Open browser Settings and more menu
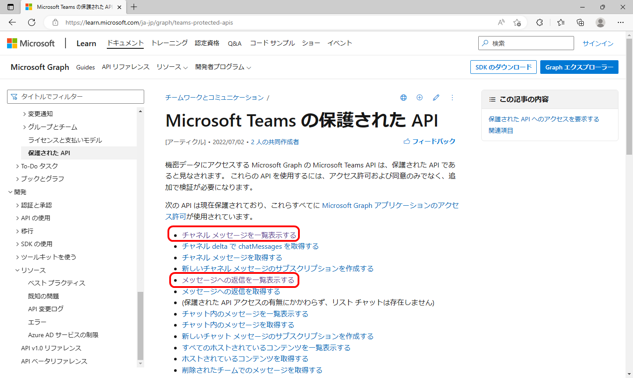The width and height of the screenshot is (633, 378). [x=621, y=22]
